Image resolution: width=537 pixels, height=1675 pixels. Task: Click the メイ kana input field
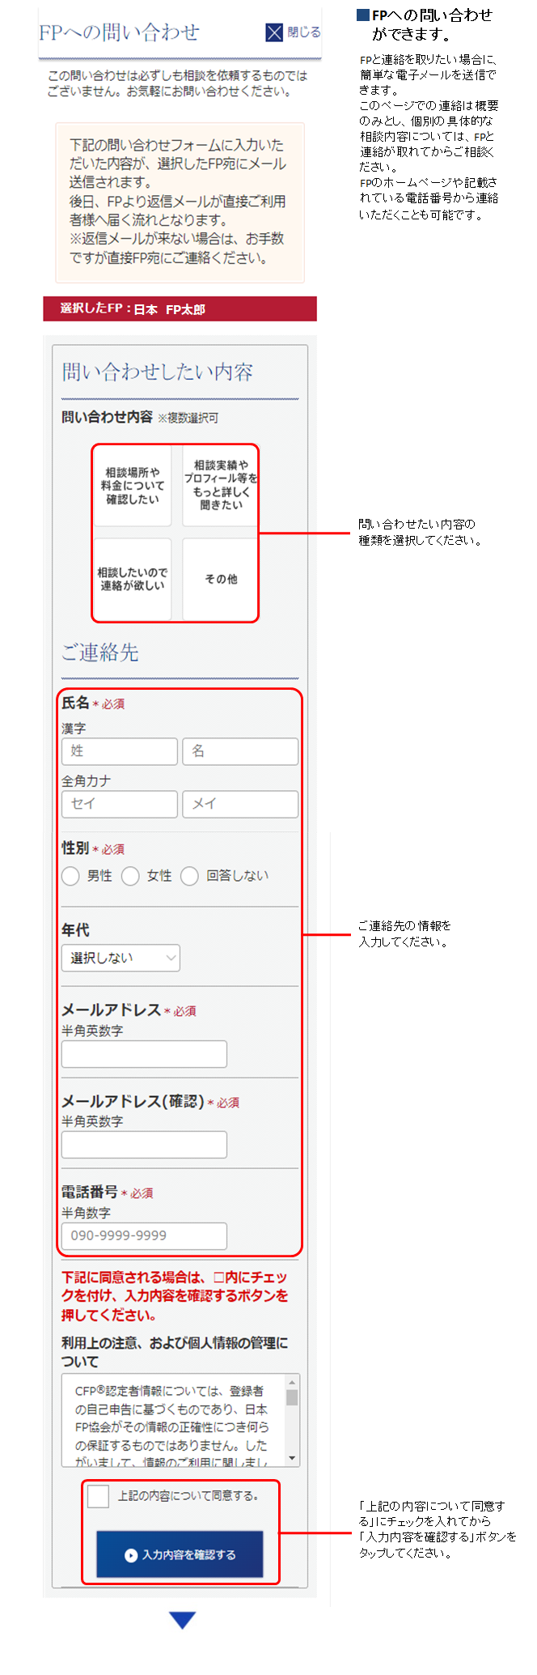click(x=240, y=804)
